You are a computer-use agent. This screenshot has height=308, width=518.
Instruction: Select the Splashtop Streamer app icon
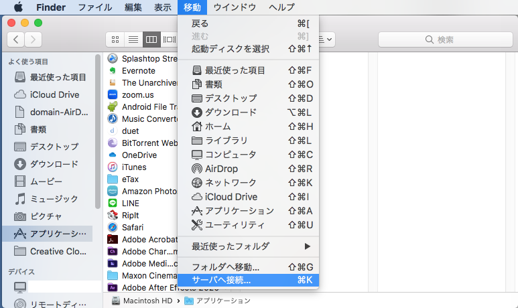pyautogui.click(x=113, y=58)
